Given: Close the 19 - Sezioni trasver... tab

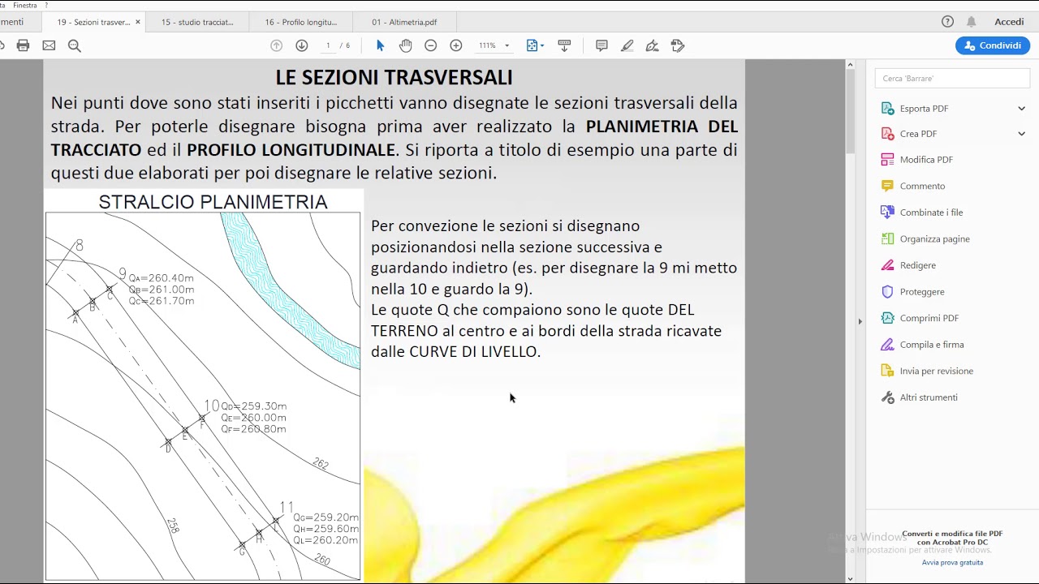Looking at the screenshot, I should pyautogui.click(x=137, y=22).
